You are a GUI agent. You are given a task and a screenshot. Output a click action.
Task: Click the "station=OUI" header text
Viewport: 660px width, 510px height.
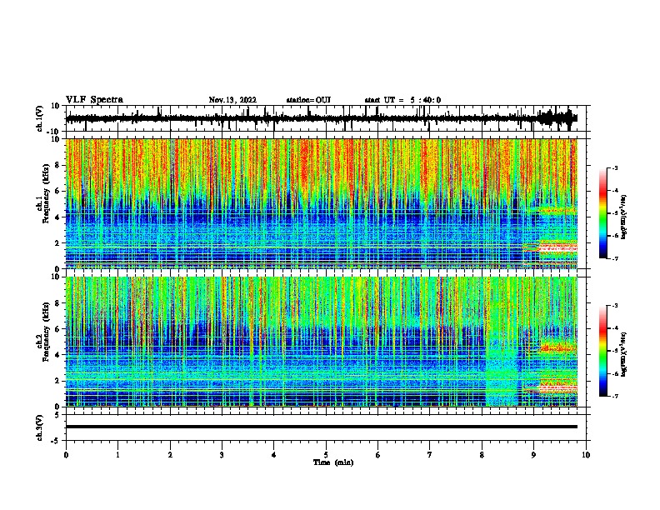click(x=308, y=100)
